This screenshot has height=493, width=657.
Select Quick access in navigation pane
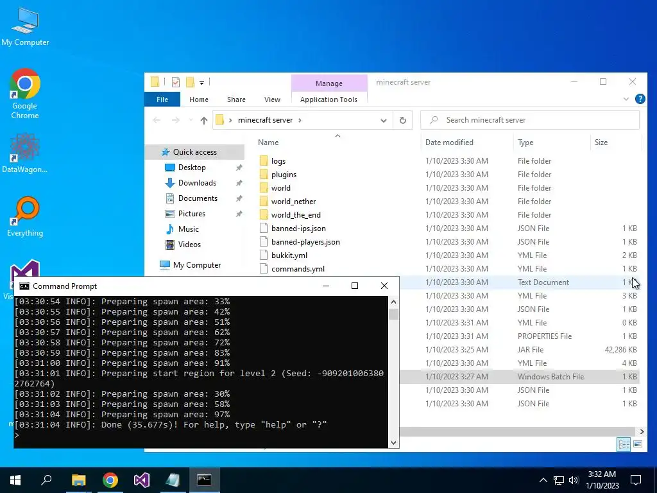click(x=195, y=151)
